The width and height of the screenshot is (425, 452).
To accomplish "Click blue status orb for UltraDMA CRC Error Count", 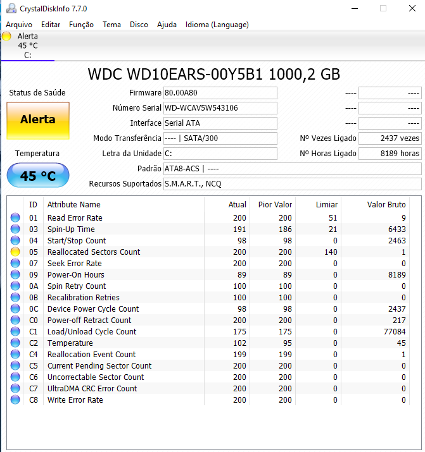I will (15, 388).
